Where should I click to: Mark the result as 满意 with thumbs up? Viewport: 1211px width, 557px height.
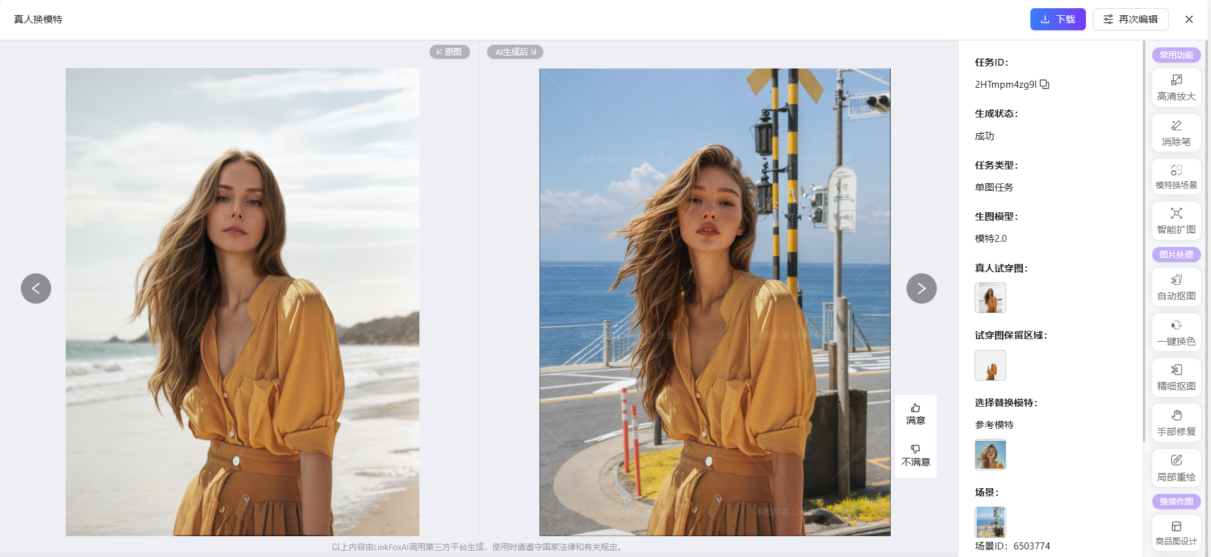coord(915,414)
